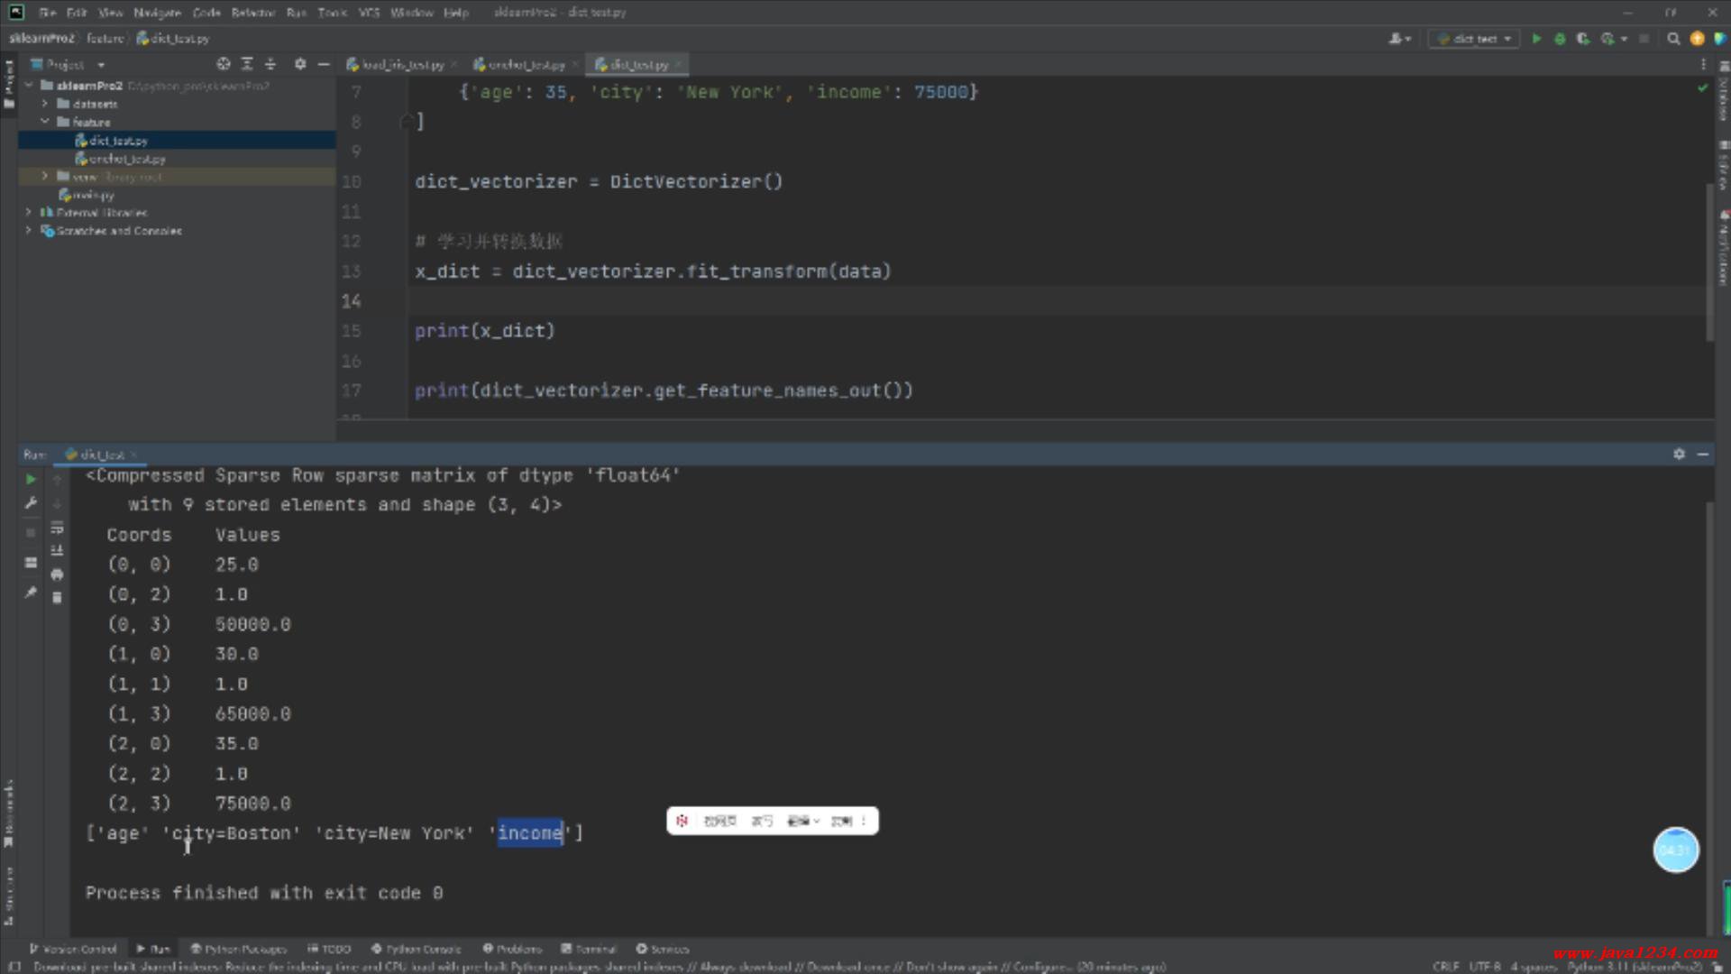
Task: Open the Terminal tool window button
Action: pyautogui.click(x=589, y=949)
